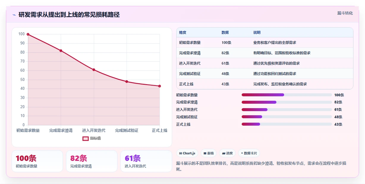365x184 pixels.
Task: Click the 表格 chip
Action: (209, 153)
